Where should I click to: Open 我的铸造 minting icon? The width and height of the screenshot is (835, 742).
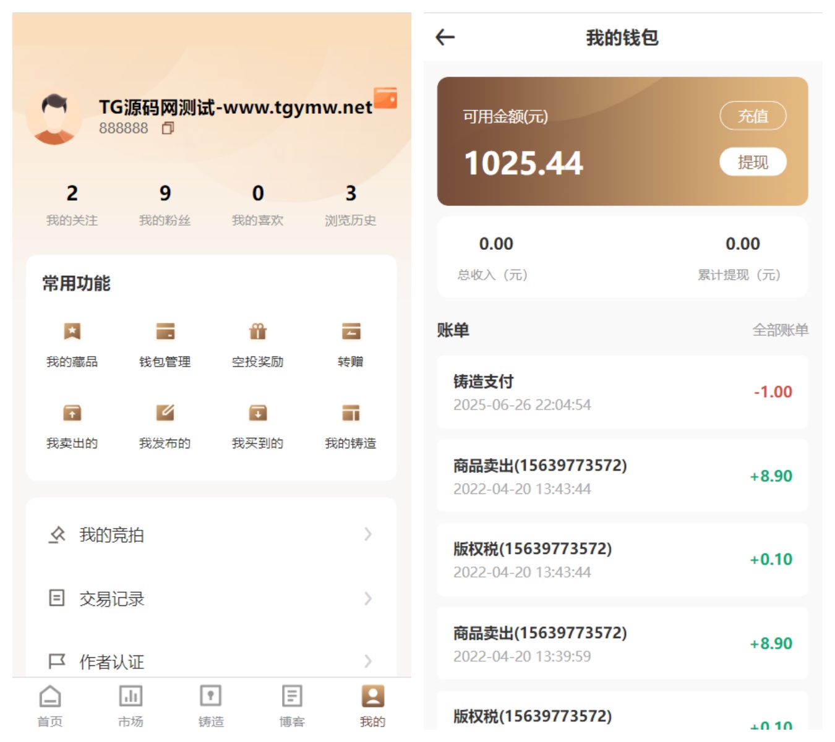pos(351,413)
